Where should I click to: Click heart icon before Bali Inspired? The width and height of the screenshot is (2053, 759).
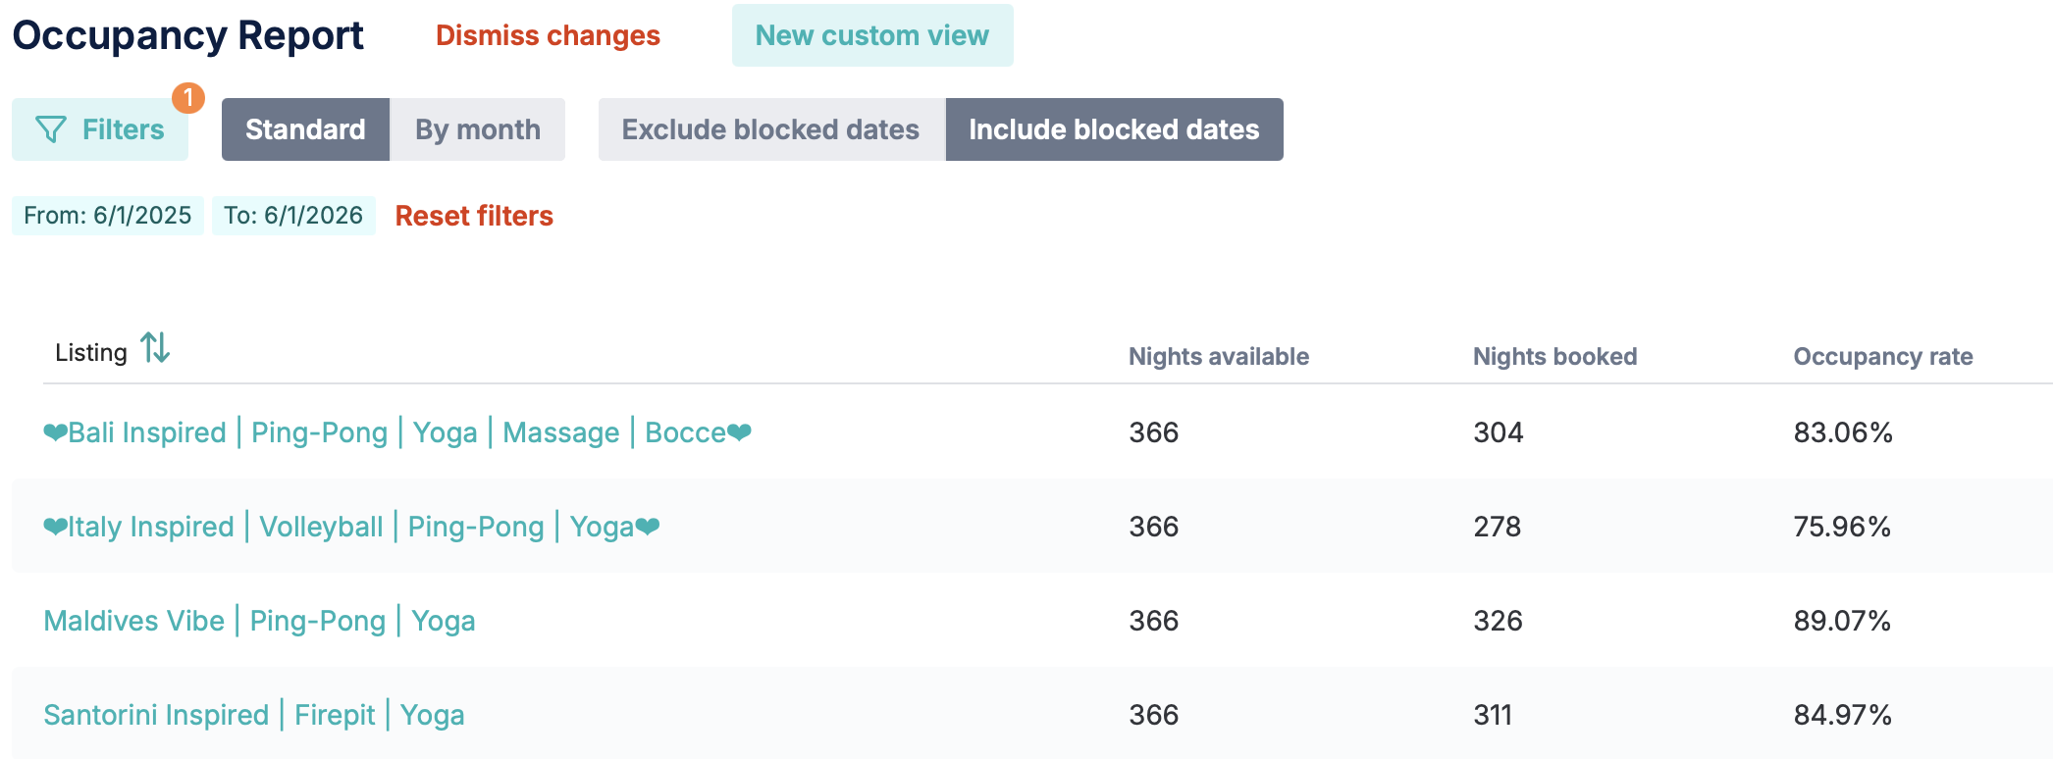tap(56, 432)
